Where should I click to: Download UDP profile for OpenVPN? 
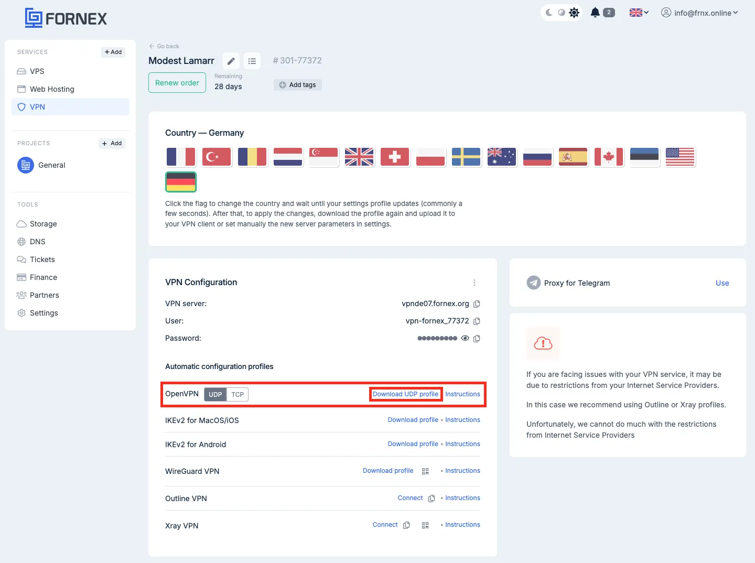coord(405,394)
